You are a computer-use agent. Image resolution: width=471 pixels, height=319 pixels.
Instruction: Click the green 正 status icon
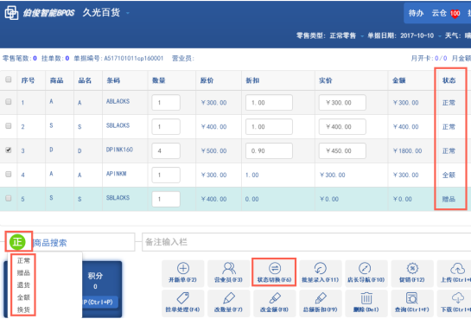tap(17, 241)
